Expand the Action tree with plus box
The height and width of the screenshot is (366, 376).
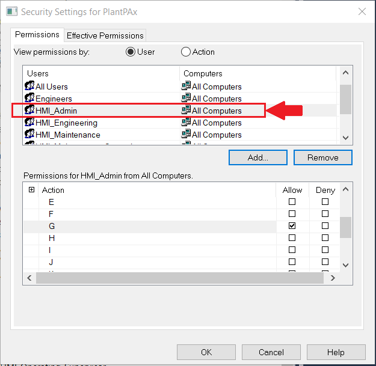tap(31, 190)
